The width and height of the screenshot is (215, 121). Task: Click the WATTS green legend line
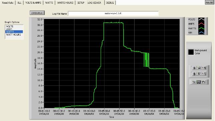(201, 28)
